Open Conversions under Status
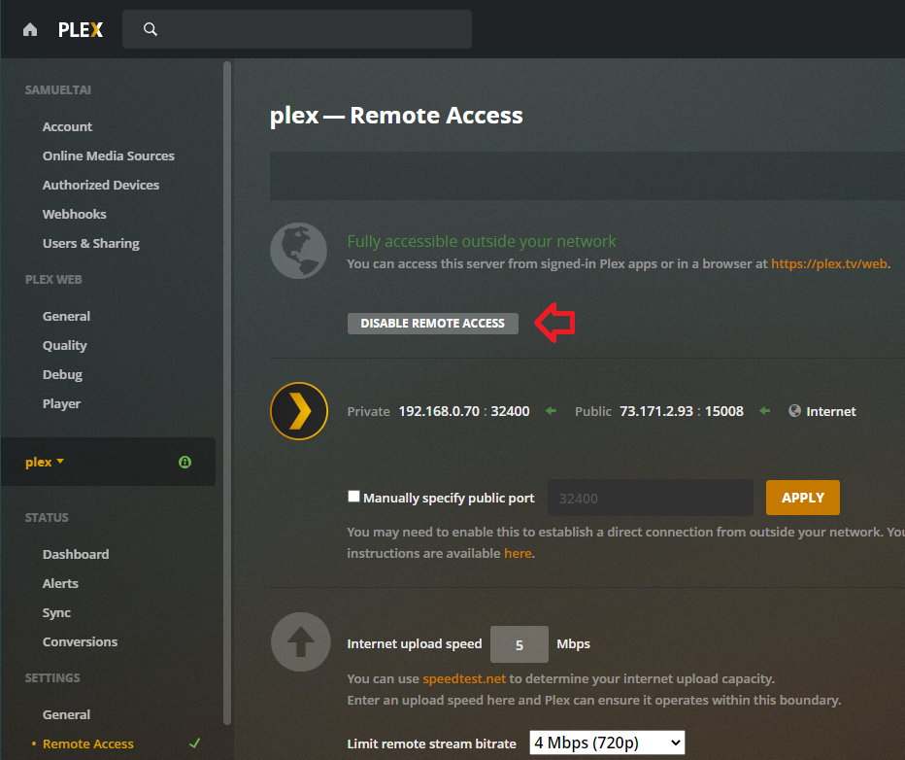 81,641
